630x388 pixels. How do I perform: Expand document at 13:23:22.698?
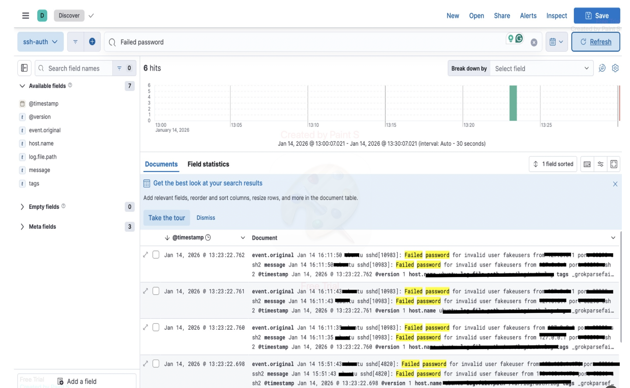point(146,364)
